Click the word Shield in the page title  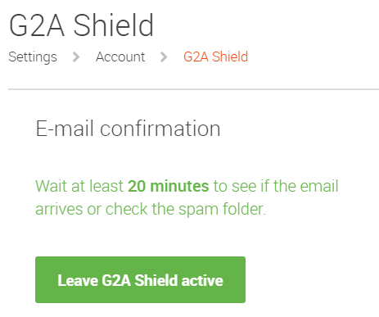pyautogui.click(x=114, y=25)
